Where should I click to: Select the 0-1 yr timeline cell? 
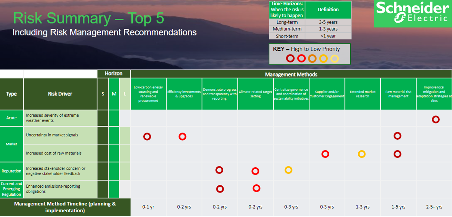pos(148,207)
